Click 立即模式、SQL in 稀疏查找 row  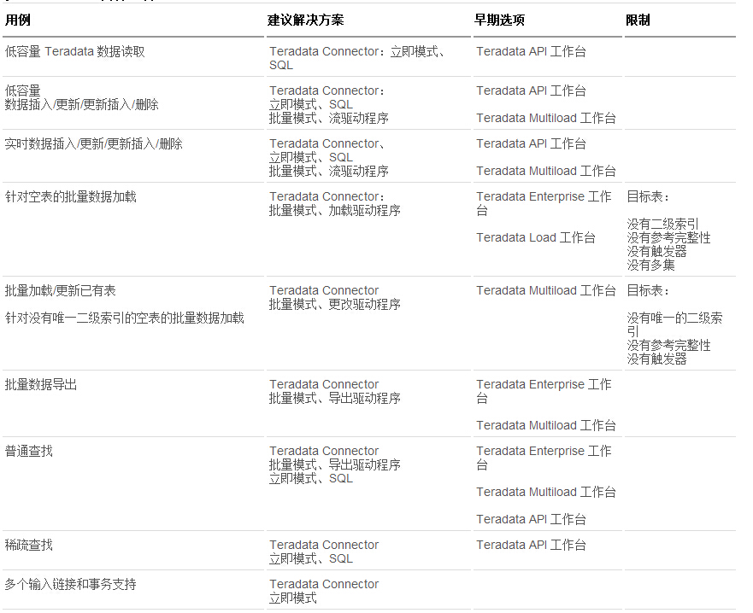pos(311,559)
